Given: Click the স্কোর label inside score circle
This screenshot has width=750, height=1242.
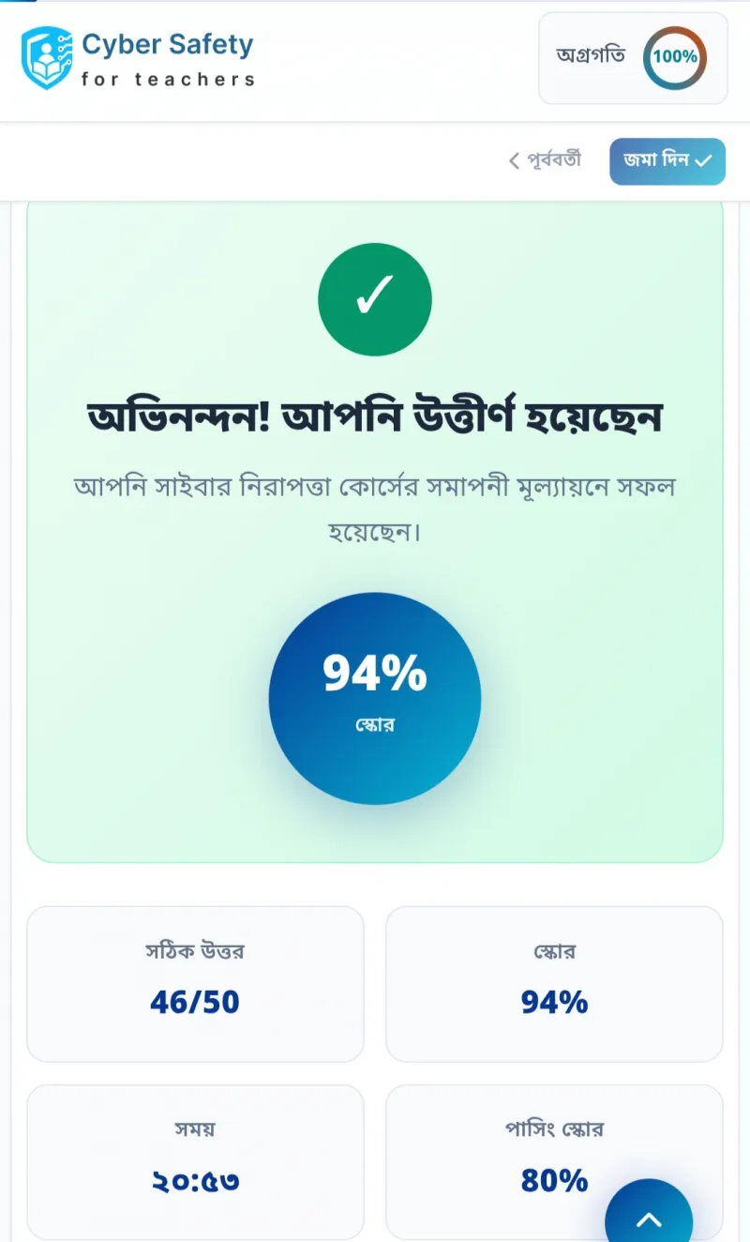Looking at the screenshot, I should (x=375, y=726).
